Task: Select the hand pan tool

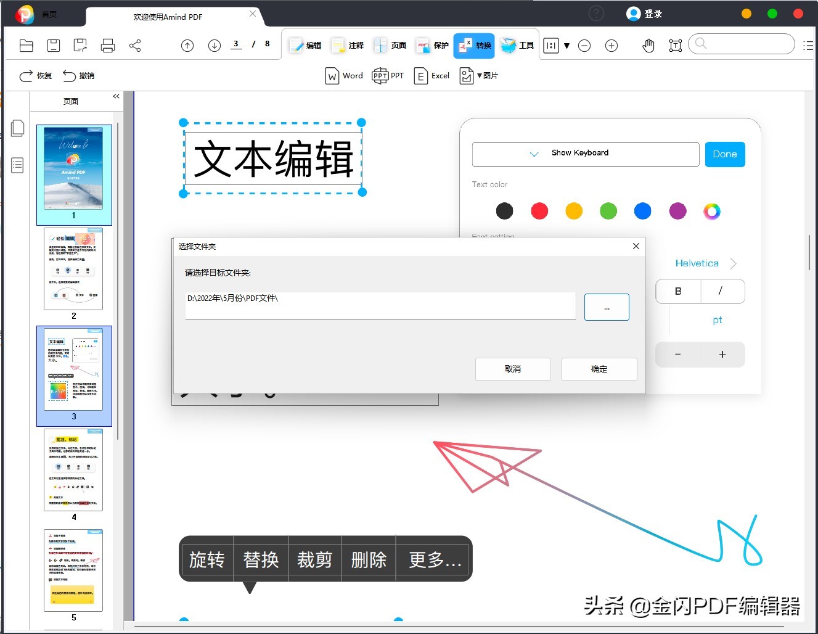Action: click(648, 46)
